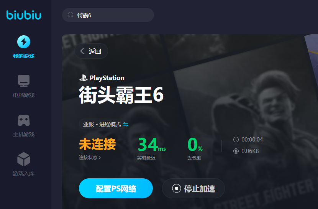Open My Games lightning icon
318x209 pixels.
24,42
